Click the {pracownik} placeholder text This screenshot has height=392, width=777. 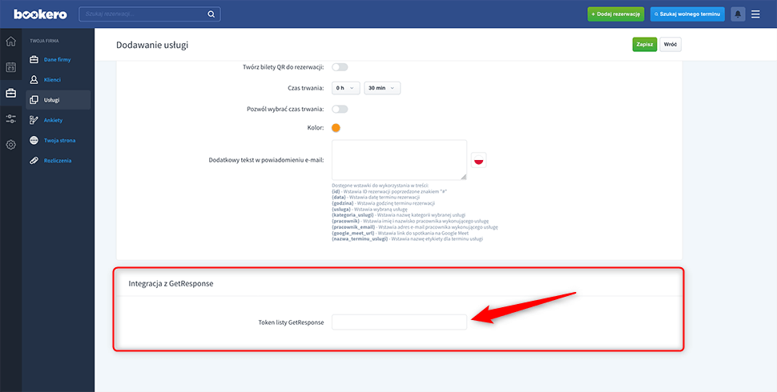[345, 221]
